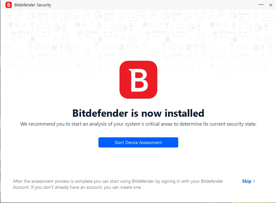Click the word 'Start' on the blue button

[x=119, y=142]
